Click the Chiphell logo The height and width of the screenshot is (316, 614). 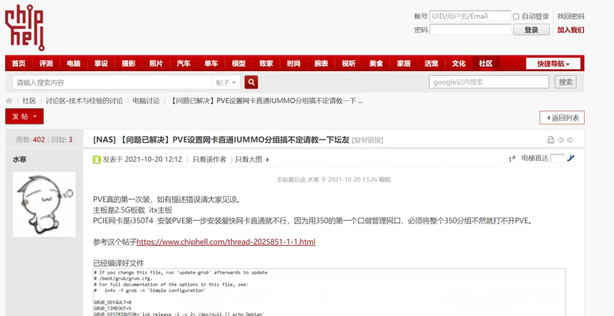tap(25, 27)
